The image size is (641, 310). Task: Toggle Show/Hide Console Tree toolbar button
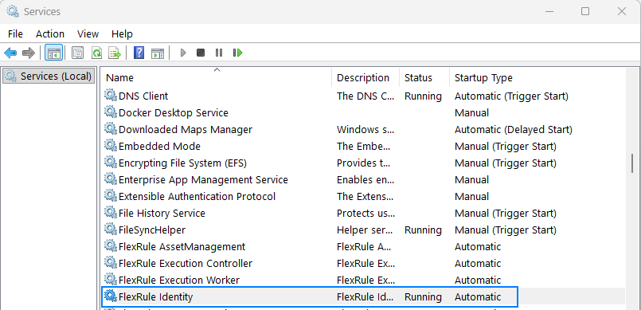point(54,53)
